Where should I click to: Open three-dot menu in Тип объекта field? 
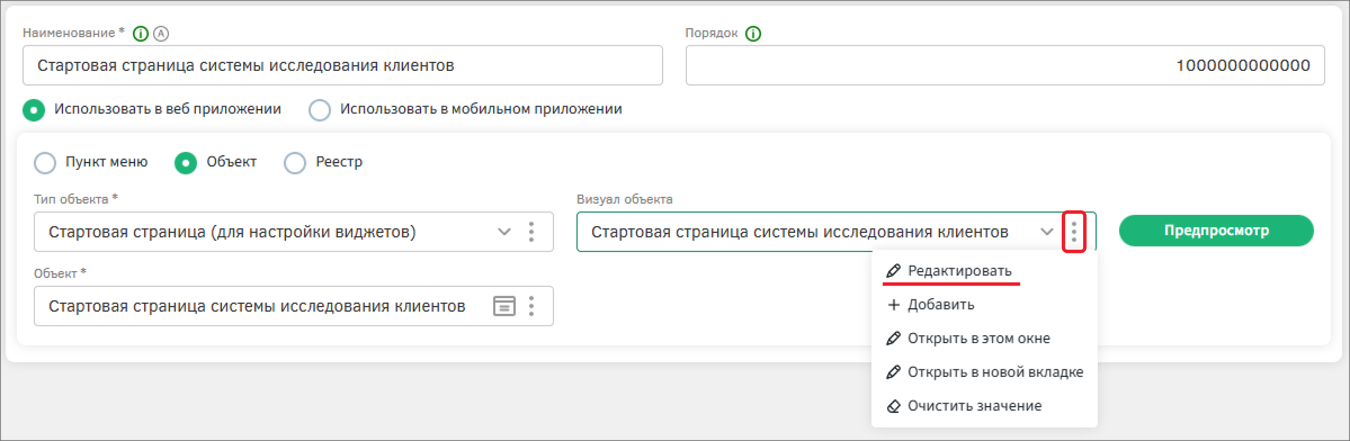tap(531, 232)
